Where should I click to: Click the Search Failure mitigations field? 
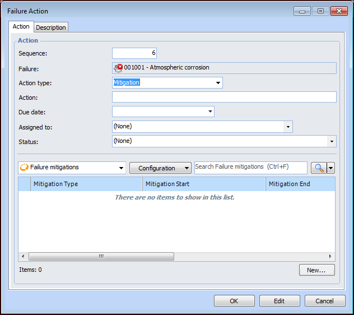point(250,168)
